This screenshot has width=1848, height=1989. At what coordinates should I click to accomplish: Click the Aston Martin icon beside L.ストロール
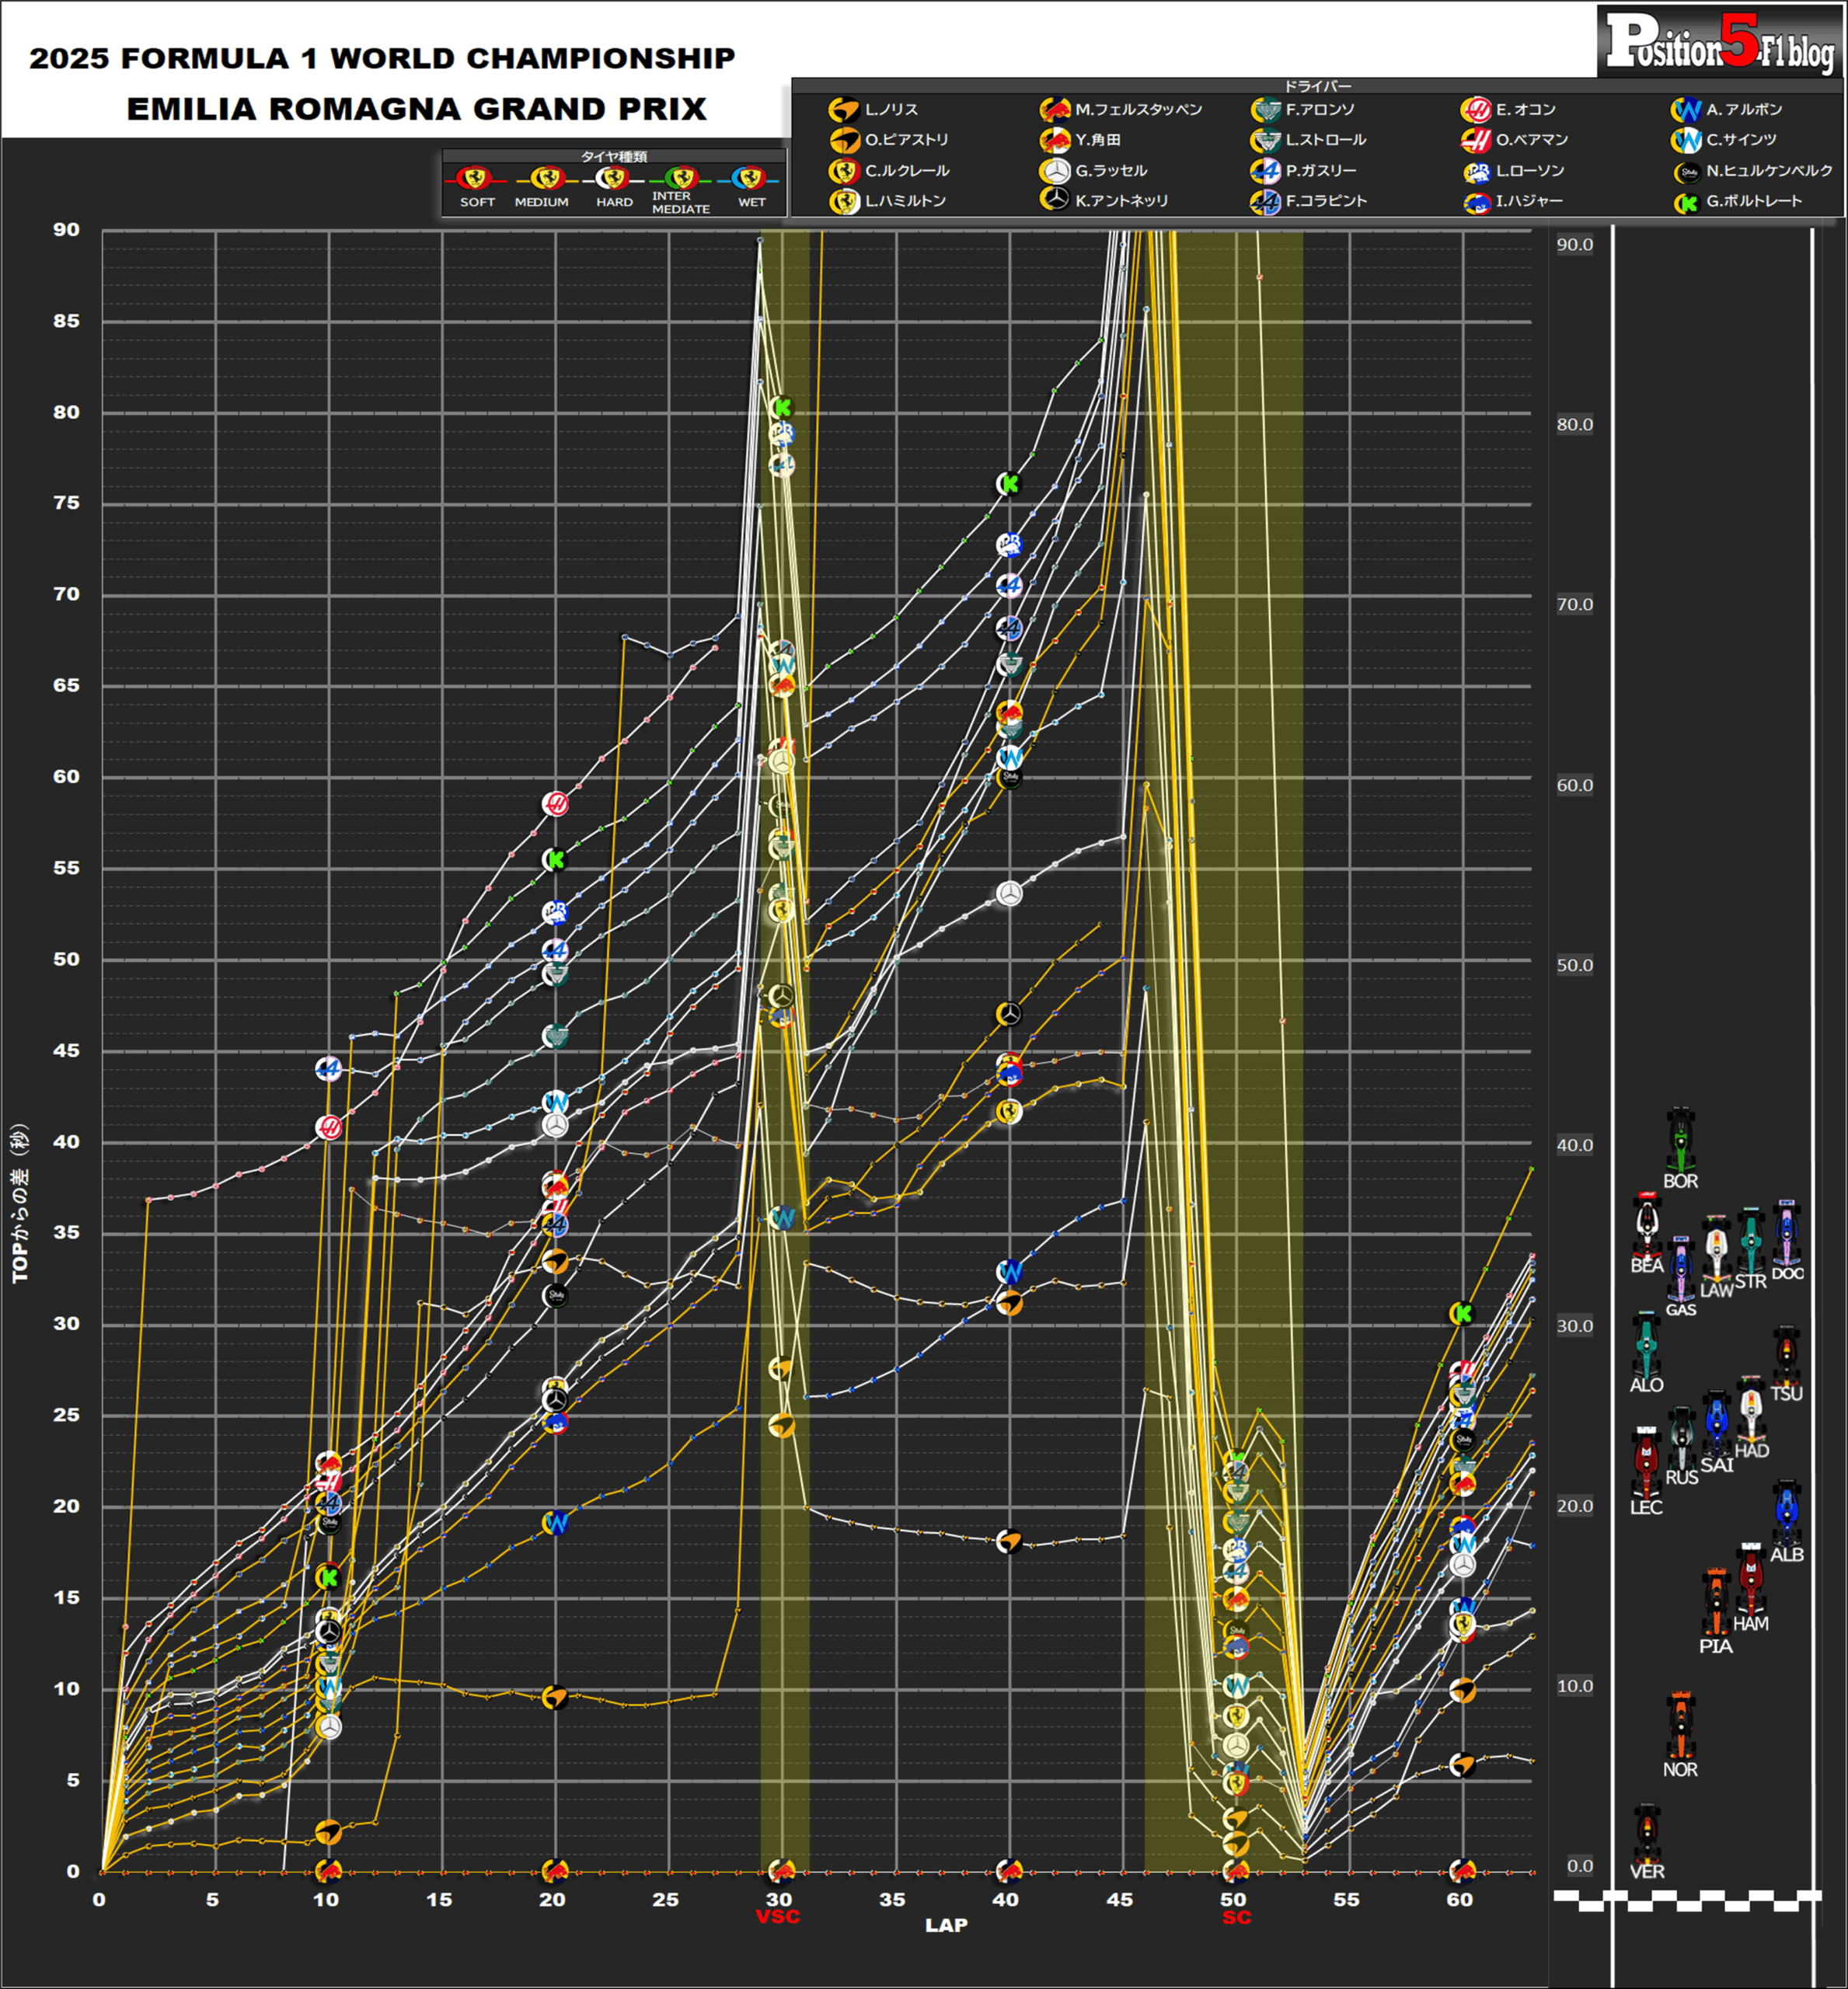pos(1266,140)
